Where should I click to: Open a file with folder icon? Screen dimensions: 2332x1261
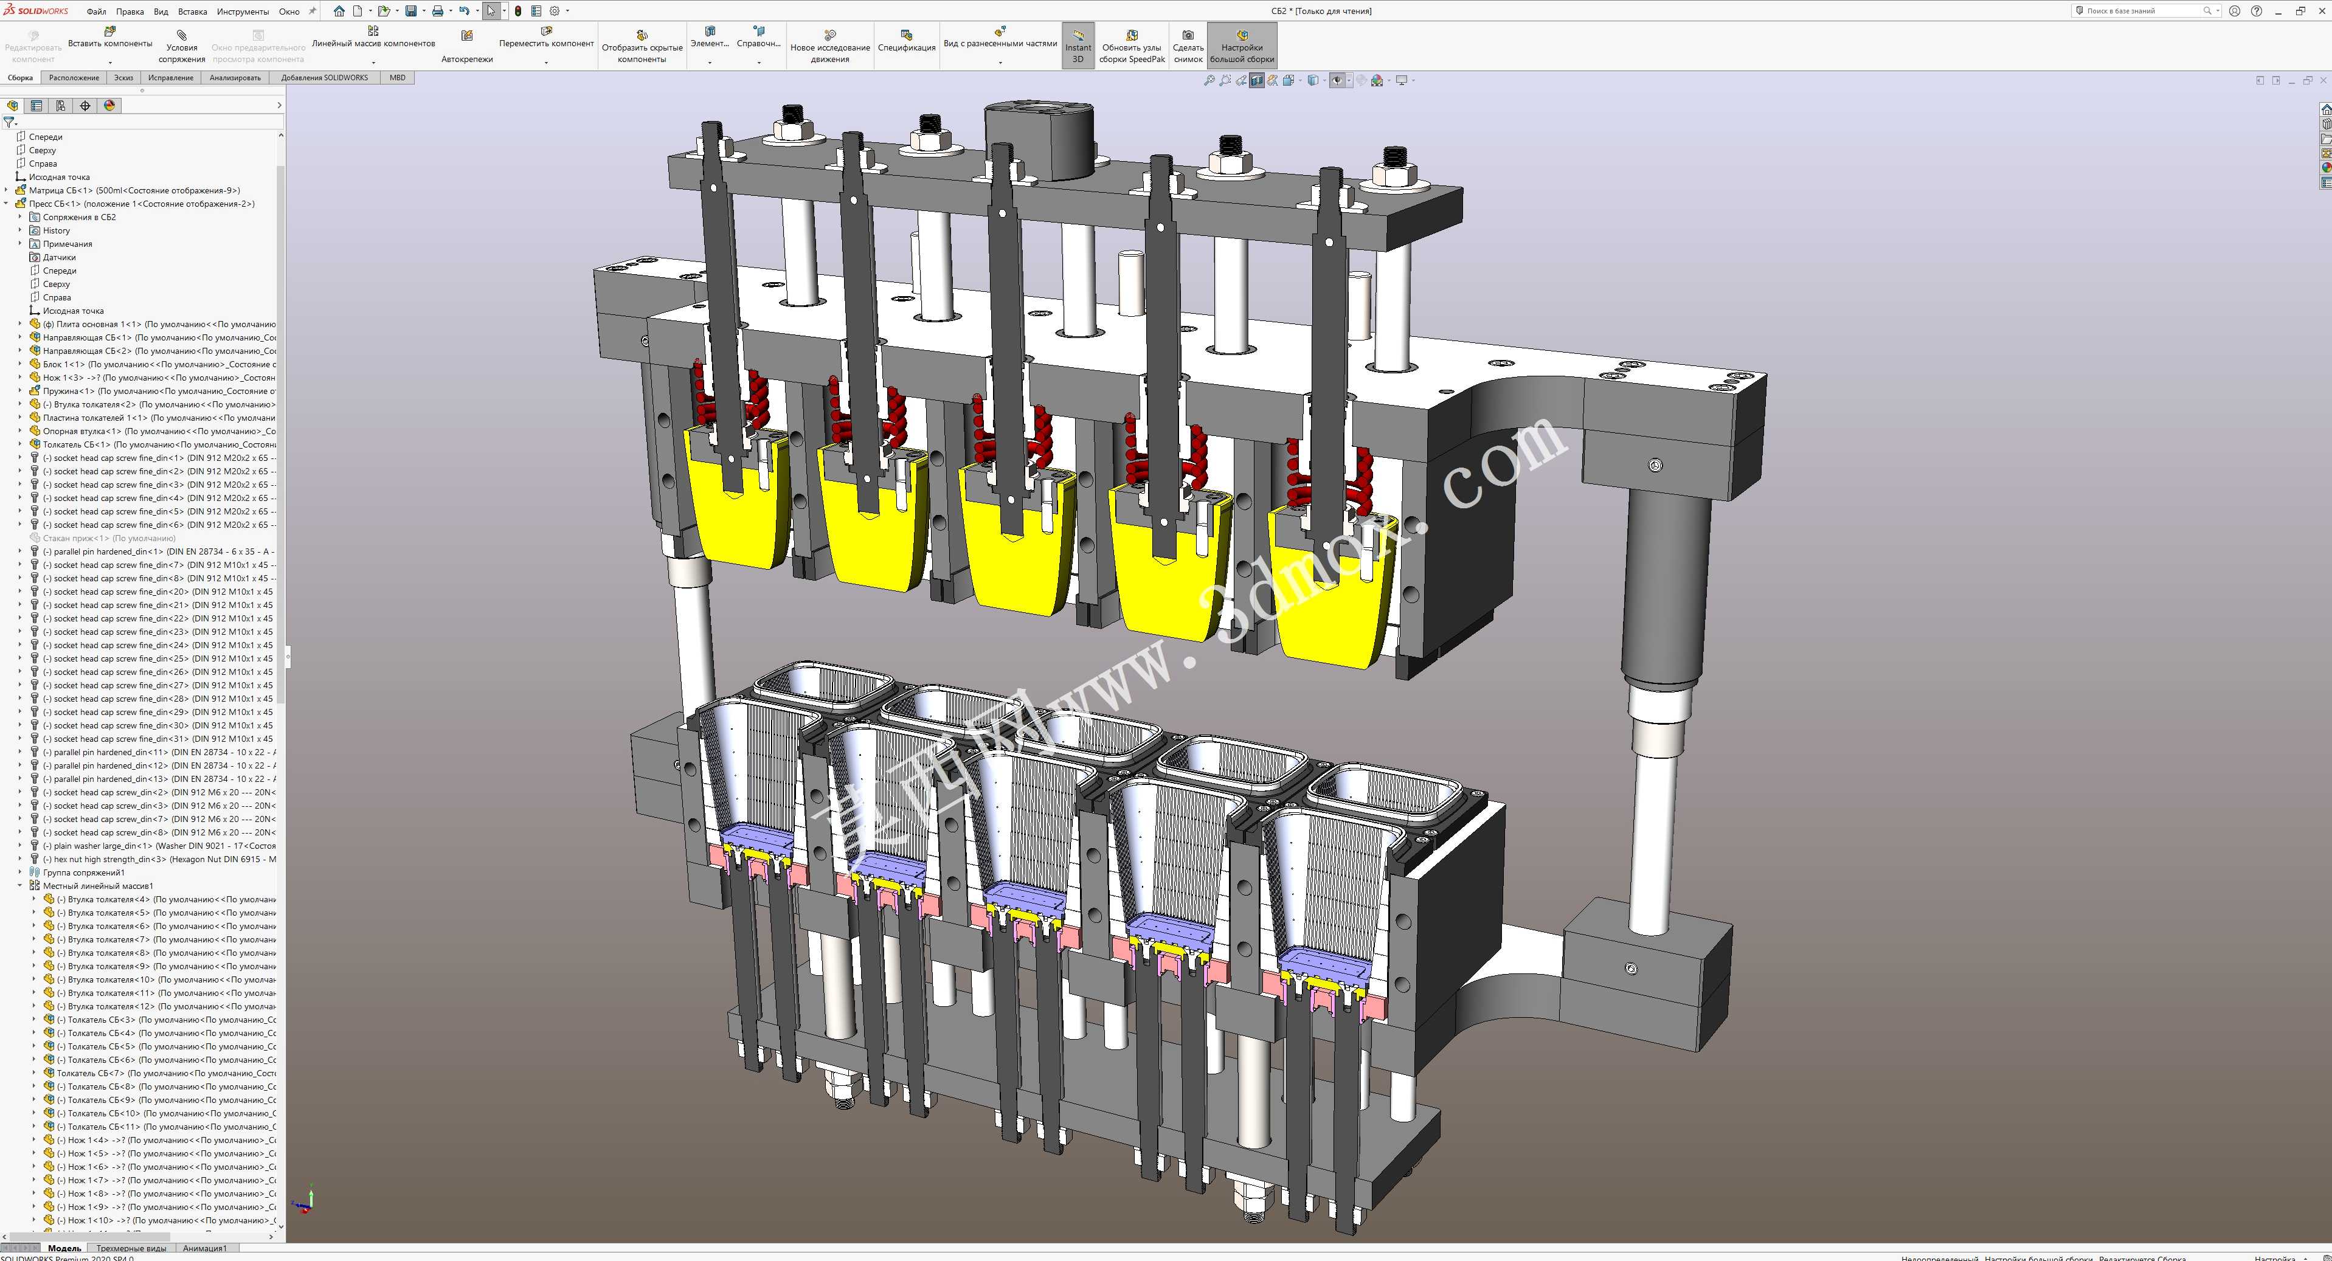click(384, 11)
